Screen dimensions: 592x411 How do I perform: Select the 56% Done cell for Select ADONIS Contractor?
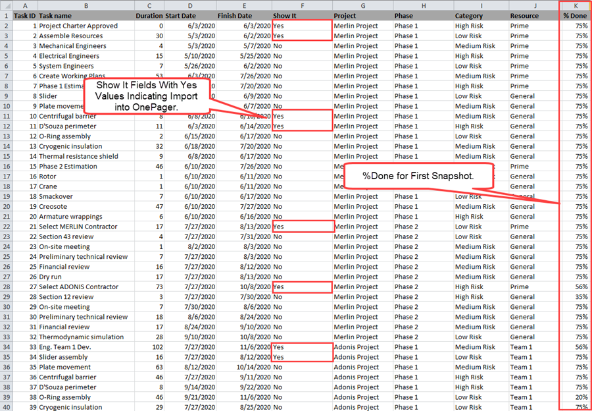(x=576, y=287)
